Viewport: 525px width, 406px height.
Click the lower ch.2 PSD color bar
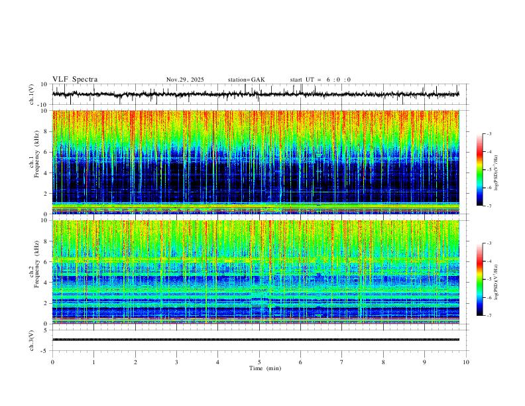(479, 279)
